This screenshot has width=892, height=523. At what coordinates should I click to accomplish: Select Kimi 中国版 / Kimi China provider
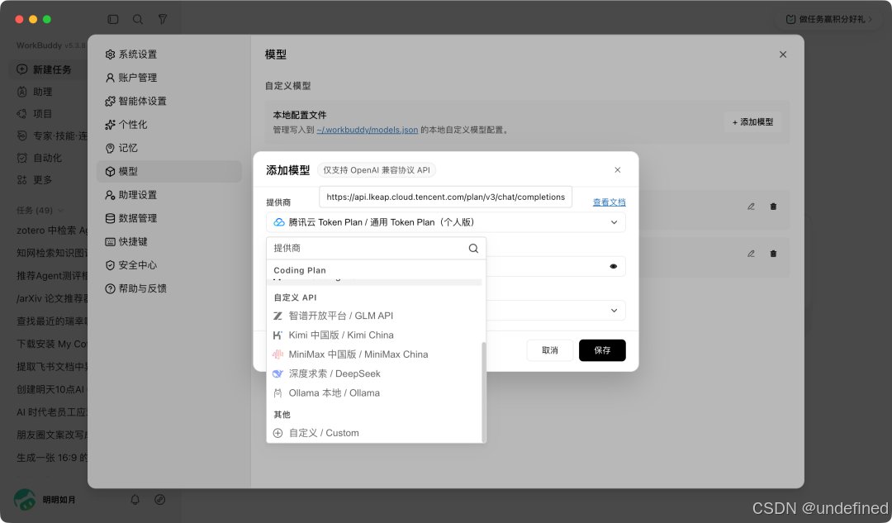coord(376,335)
